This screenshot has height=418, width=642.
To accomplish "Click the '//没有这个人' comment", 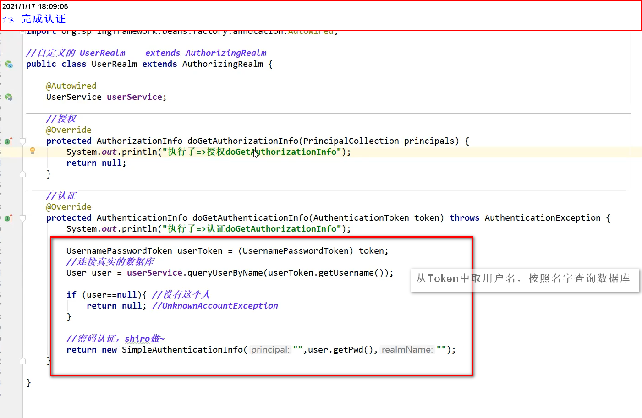I will [181, 295].
